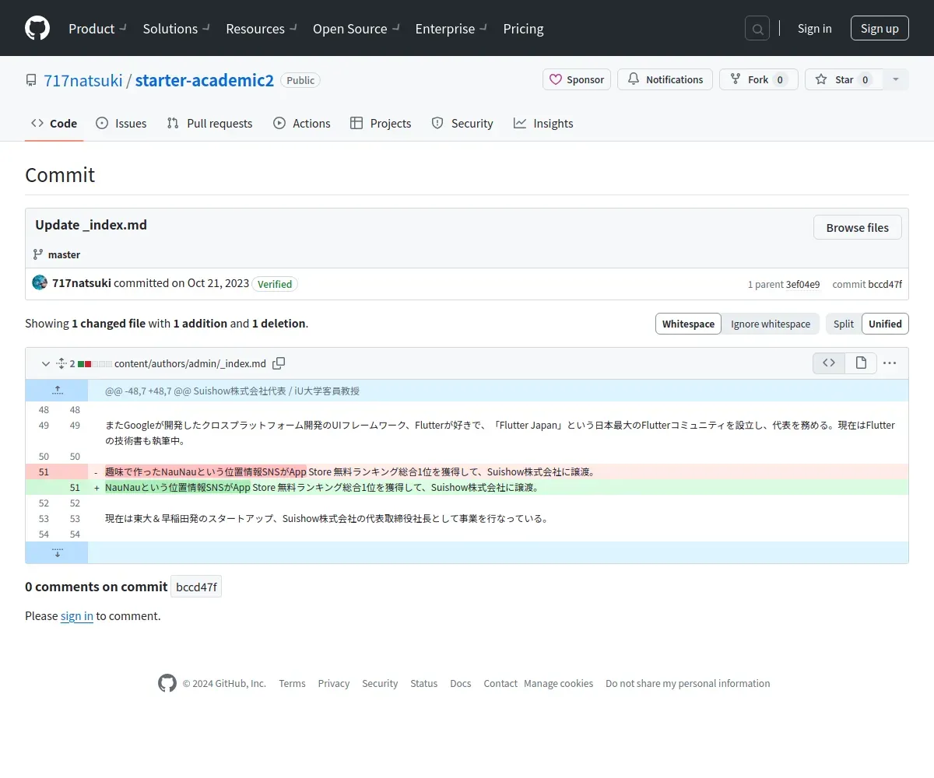Open the Security tab
The image size is (934, 778).
(x=462, y=123)
